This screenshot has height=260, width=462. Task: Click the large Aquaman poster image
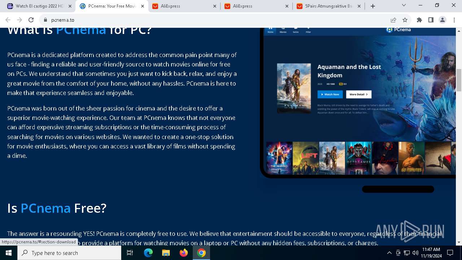coord(294,88)
